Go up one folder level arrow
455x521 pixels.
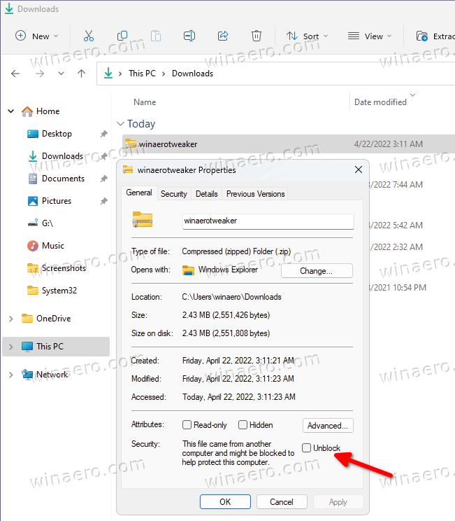click(81, 74)
